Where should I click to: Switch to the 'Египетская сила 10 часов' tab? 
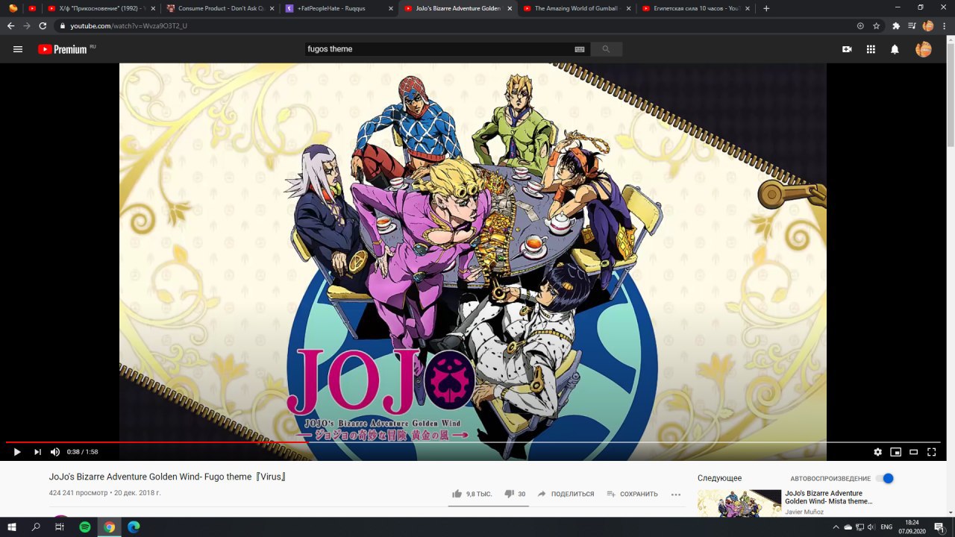695,8
